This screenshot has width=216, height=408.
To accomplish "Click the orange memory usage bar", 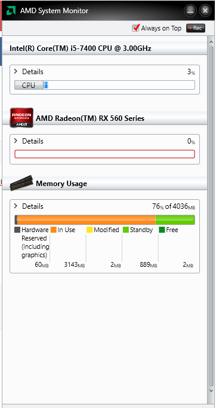I will [x=86, y=220].
